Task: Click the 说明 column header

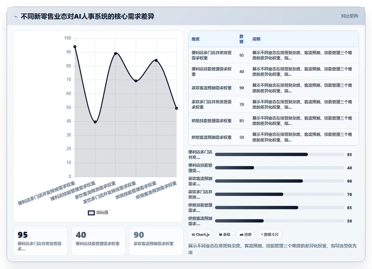Action: (256, 39)
